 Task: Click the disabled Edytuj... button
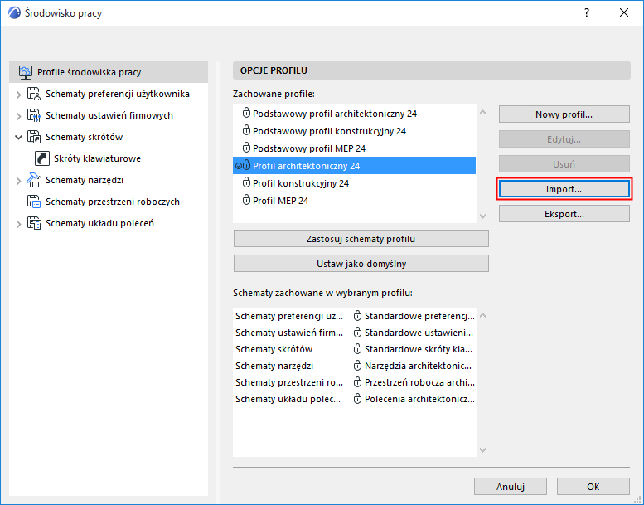point(564,139)
